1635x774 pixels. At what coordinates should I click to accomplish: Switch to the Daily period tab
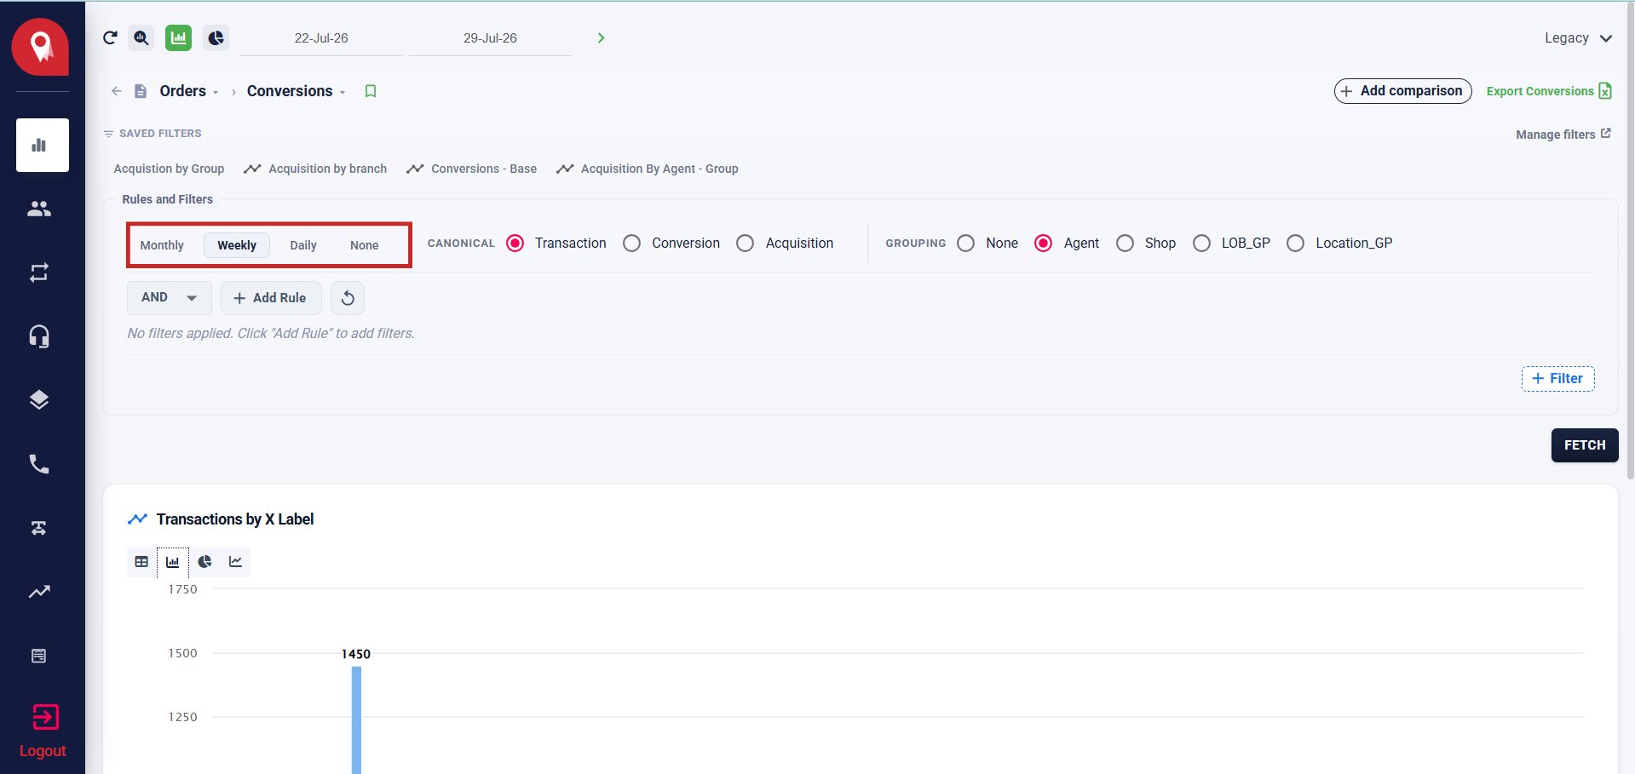coord(303,245)
